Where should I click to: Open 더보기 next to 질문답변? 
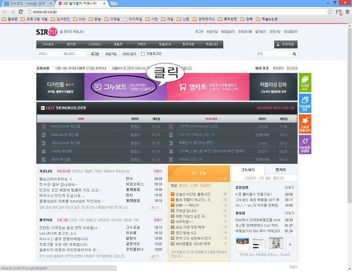289,188
